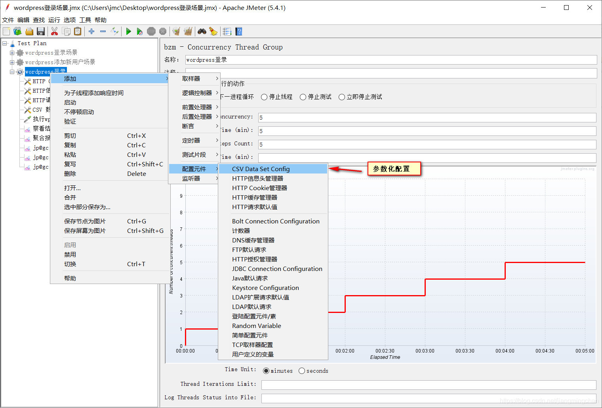Viewport: 602px width, 408px height.
Task: Click the clipboard Paste toolbar icon
Action: [78, 31]
